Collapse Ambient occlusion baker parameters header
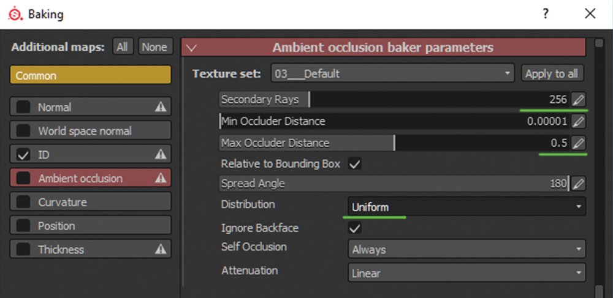 (191, 47)
